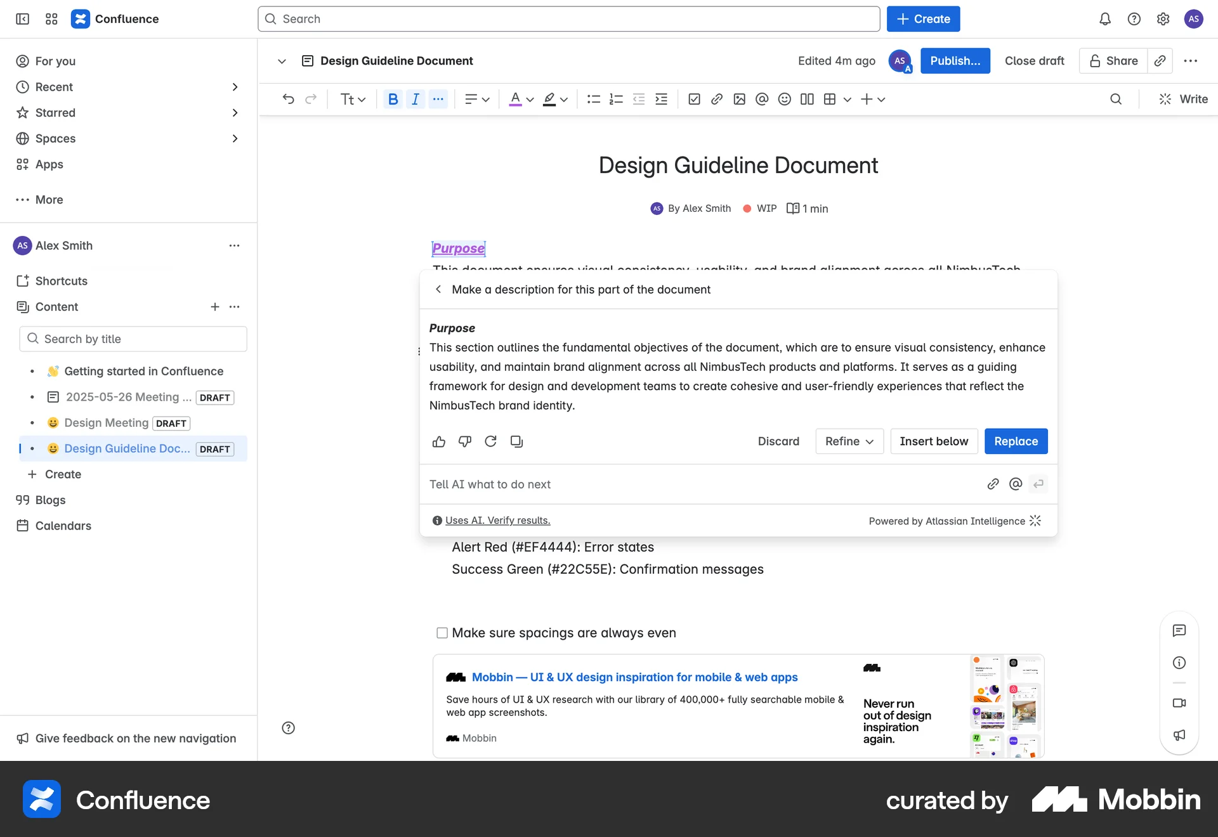The image size is (1218, 837).
Task: Check the 'Make sure spacings are always even' task
Action: pyautogui.click(x=441, y=632)
